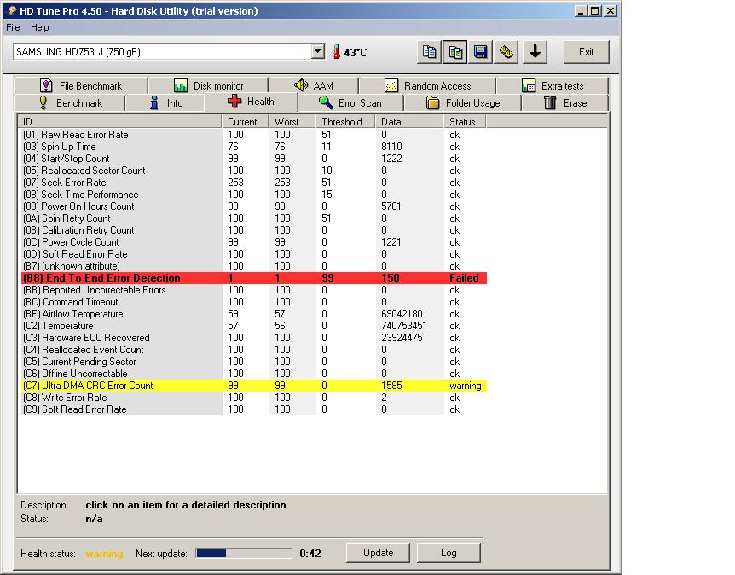Switch to the Disk monitor tab

pyautogui.click(x=208, y=86)
